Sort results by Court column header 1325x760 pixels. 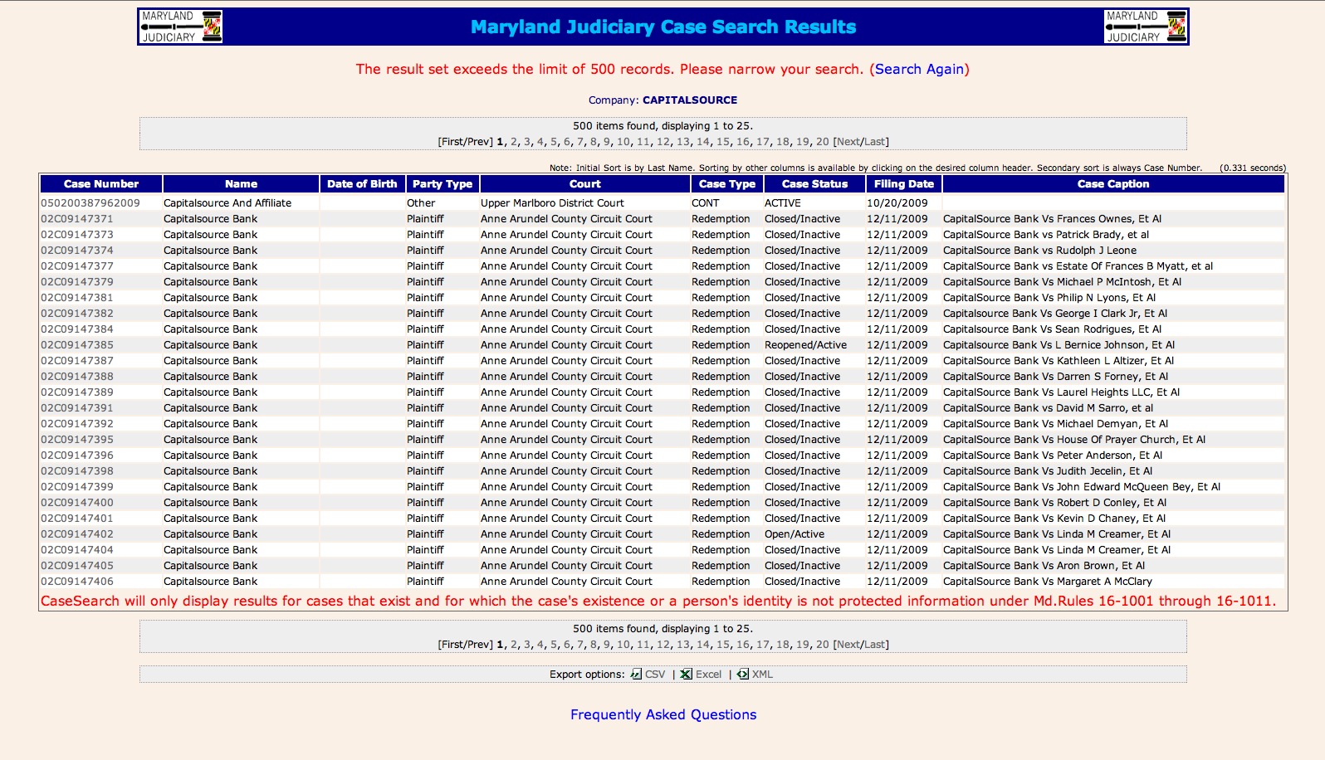pyautogui.click(x=584, y=184)
